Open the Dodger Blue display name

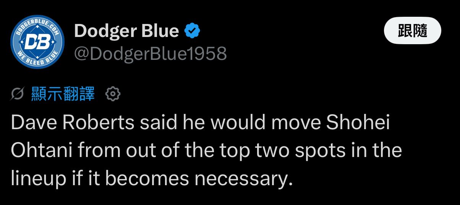click(x=126, y=30)
